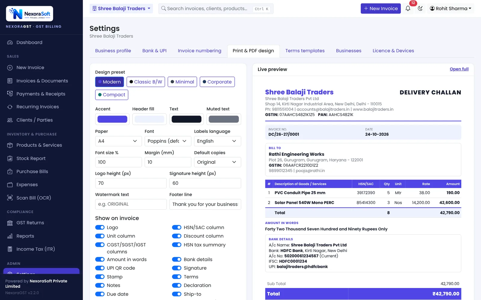Open Recurring Invoices sidebar icon
This screenshot has width=481, height=300.
click(x=10, y=107)
